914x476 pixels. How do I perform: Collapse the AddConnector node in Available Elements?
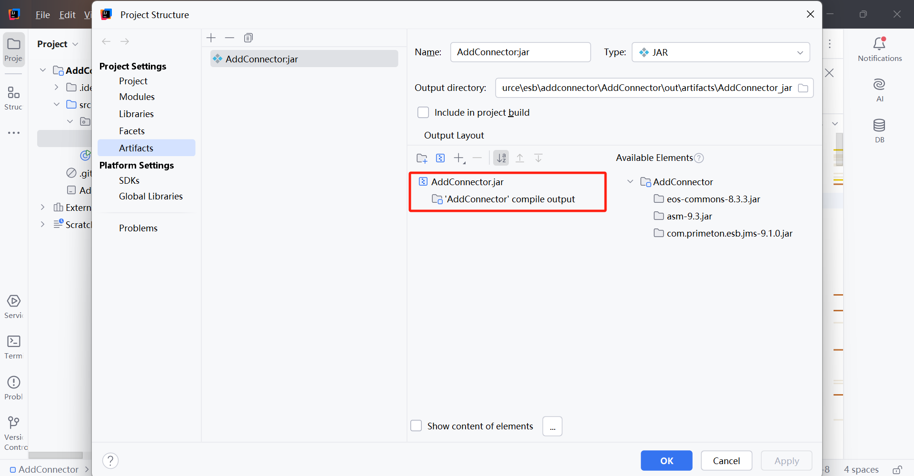click(x=630, y=182)
